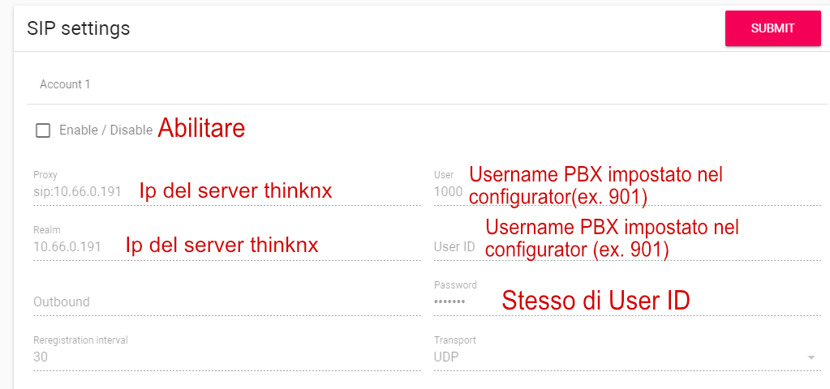Image resolution: width=830 pixels, height=389 pixels.
Task: Click the red annotation beside the Proxy field
Action: pos(235,191)
